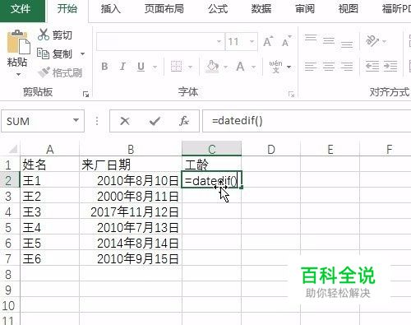Click Decrease Indent icon
The width and height of the screenshot is (411, 325).
[372, 67]
